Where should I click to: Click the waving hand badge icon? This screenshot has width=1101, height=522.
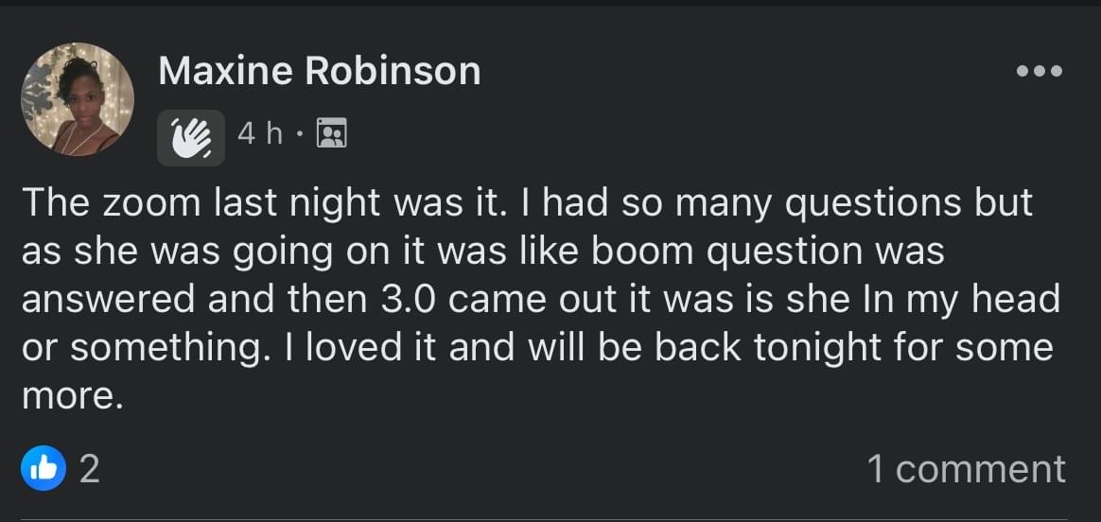[191, 137]
